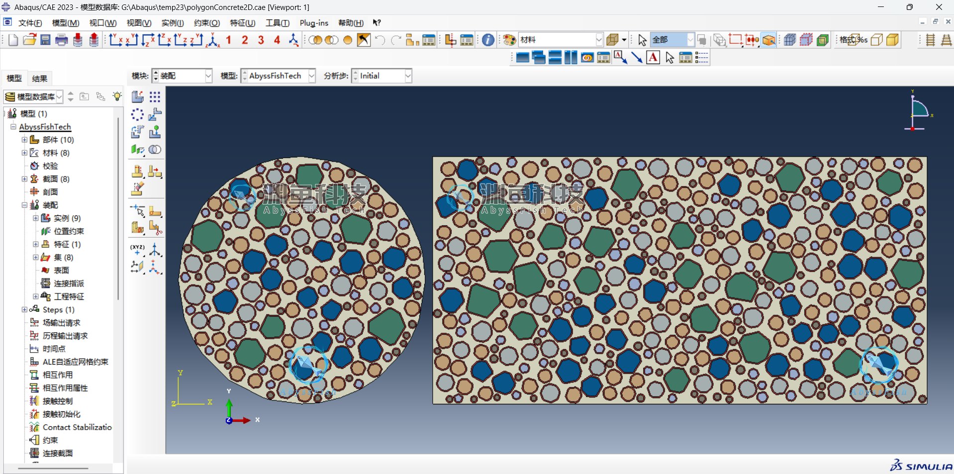Click the 相互作用属性 tree entry
The width and height of the screenshot is (954, 474).
tap(65, 388)
